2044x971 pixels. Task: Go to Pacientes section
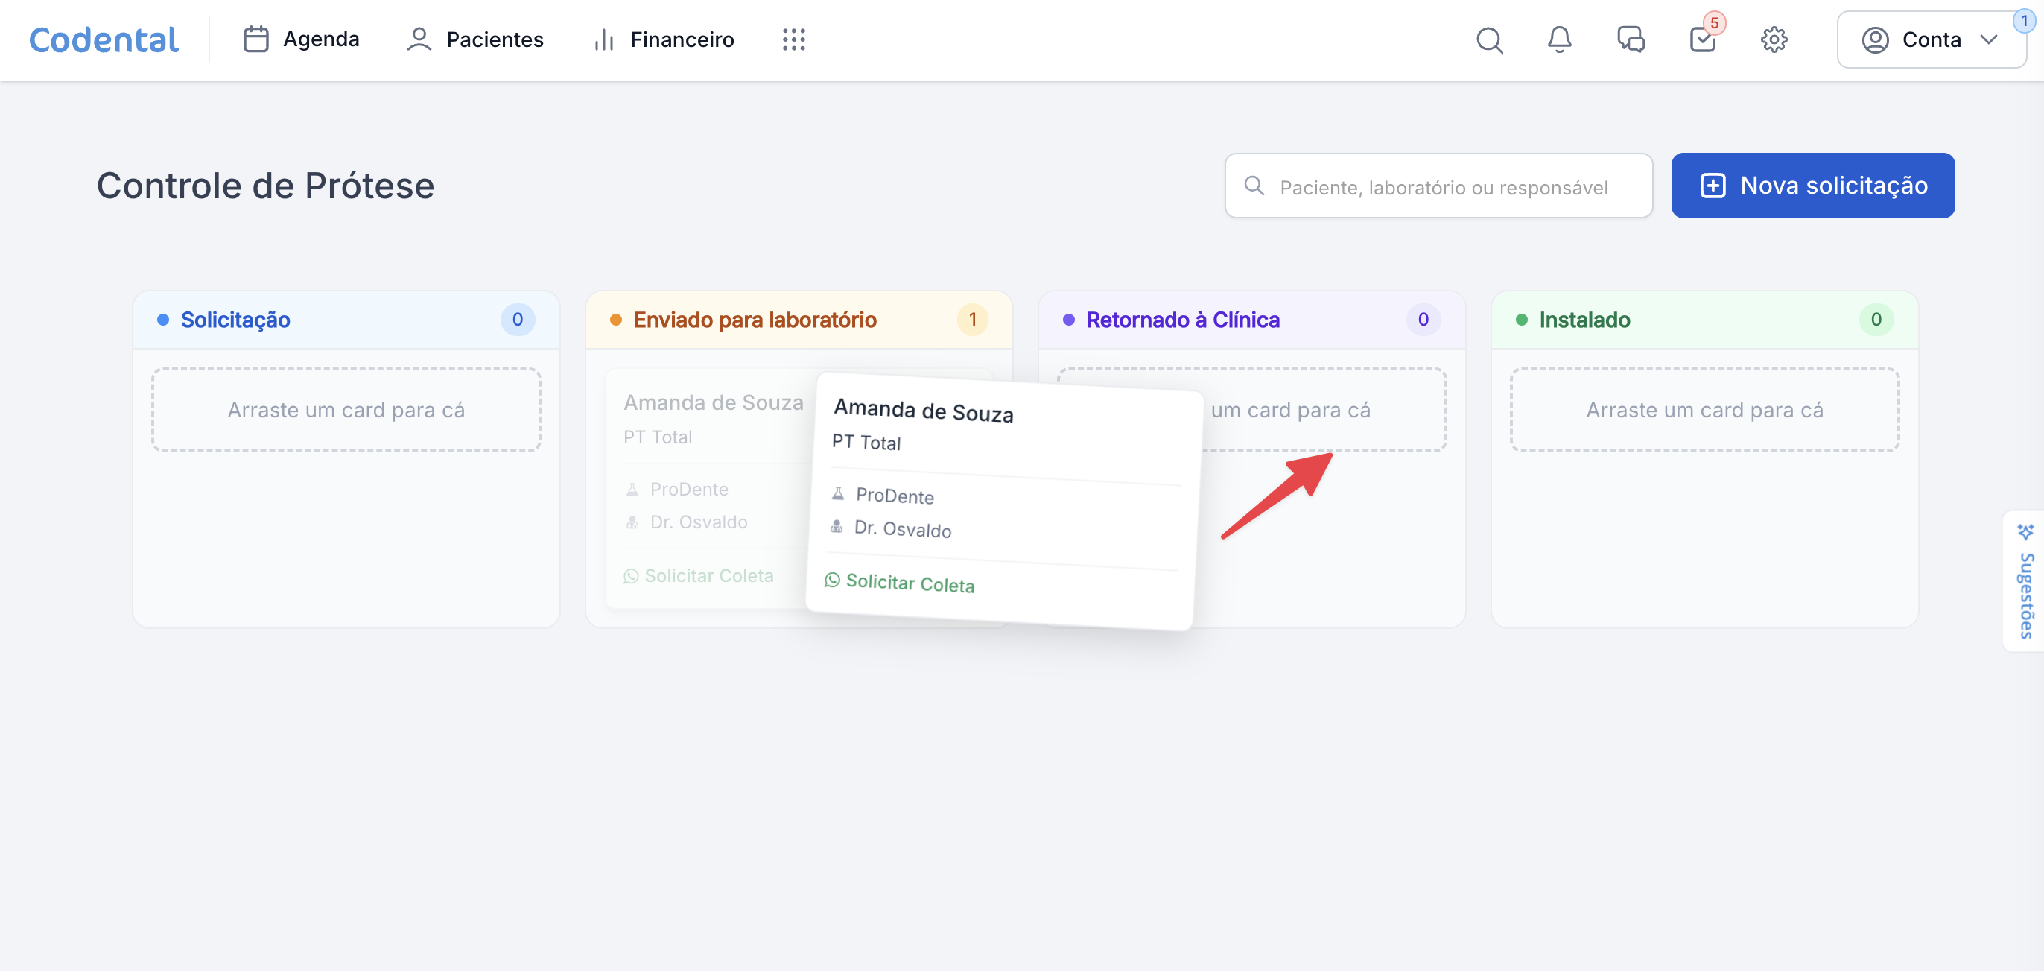(475, 39)
